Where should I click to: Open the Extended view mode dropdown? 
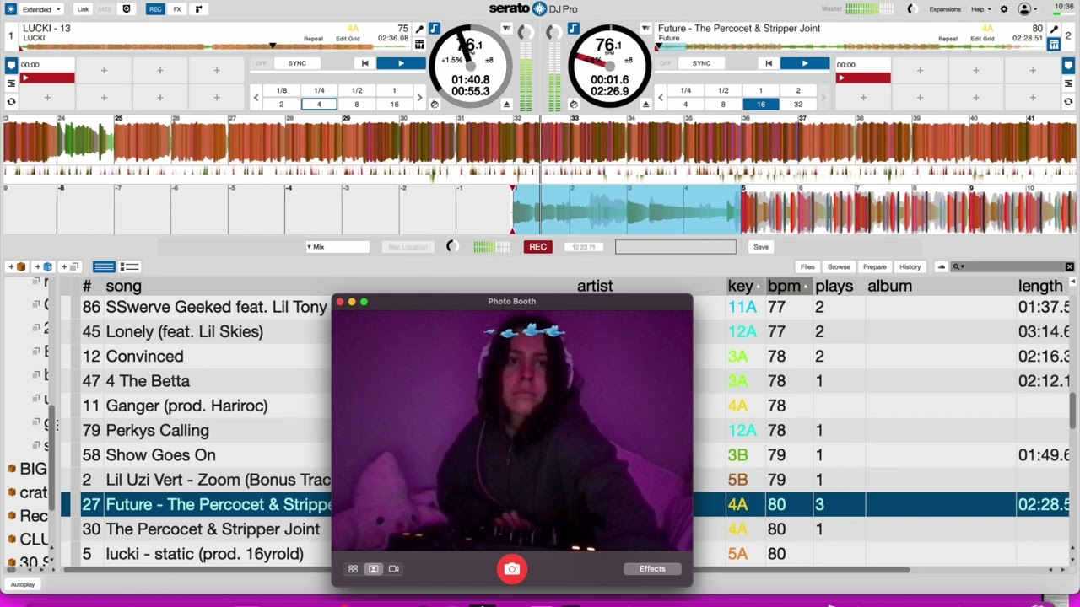pyautogui.click(x=40, y=9)
